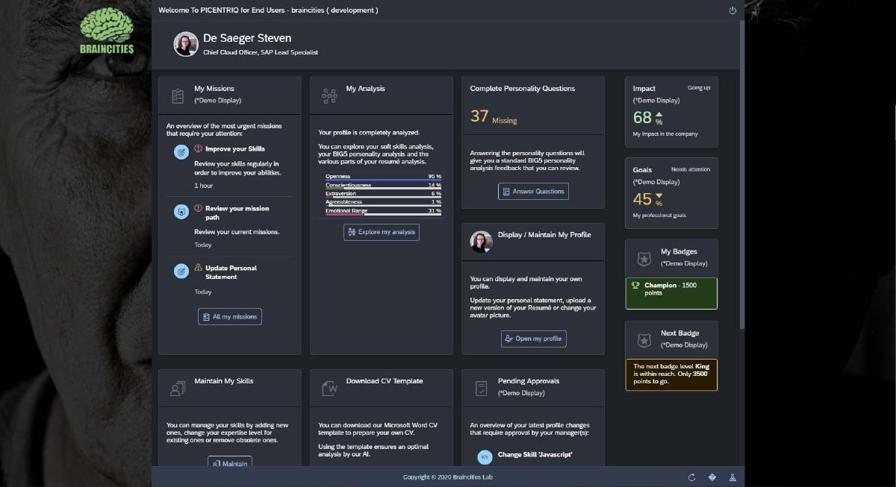
Task: Click the Download CV Template Word icon
Action: pyautogui.click(x=329, y=388)
